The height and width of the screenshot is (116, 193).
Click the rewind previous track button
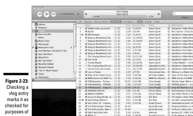click(x=39, y=14)
